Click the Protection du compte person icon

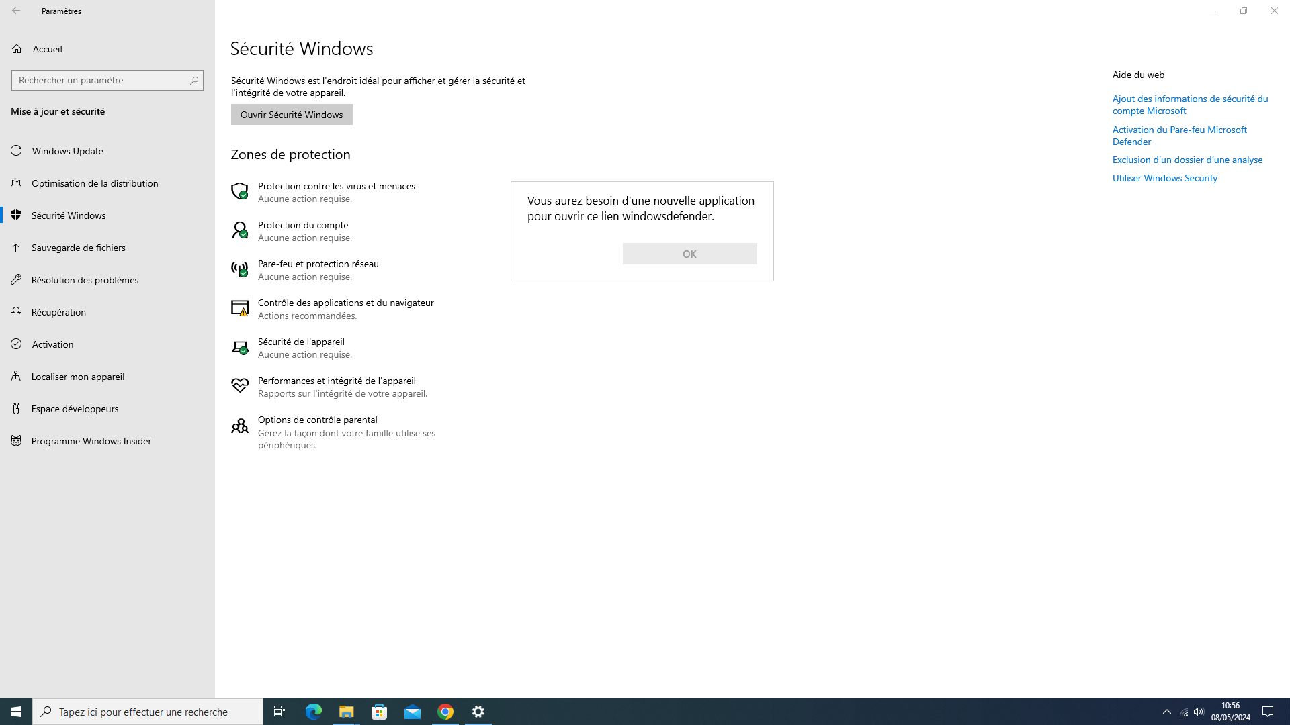pos(240,230)
